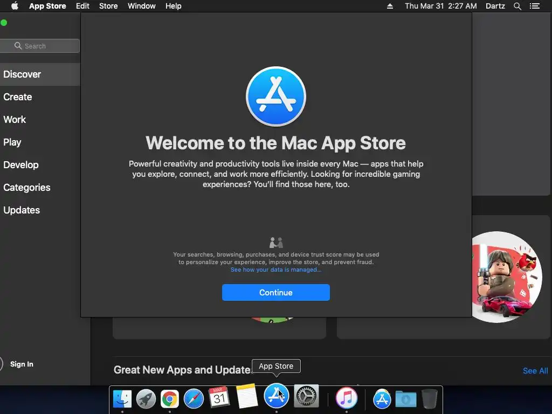Screen dimensions: 552x414
Task: Open the Apple menu
Action: [15, 6]
